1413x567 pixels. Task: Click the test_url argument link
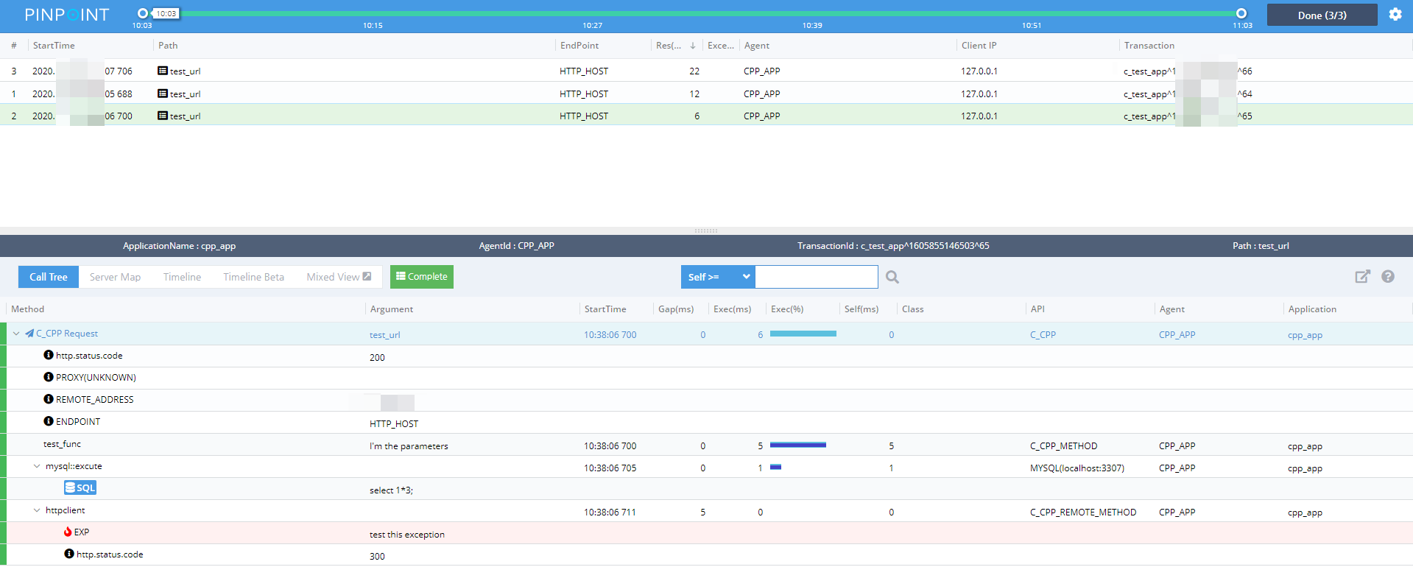tap(385, 335)
